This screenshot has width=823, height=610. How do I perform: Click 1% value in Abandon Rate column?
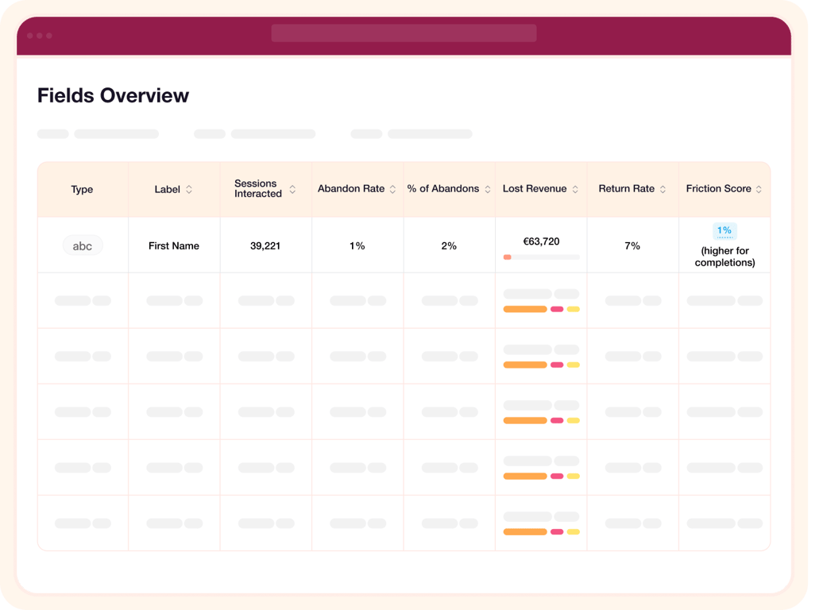click(357, 246)
